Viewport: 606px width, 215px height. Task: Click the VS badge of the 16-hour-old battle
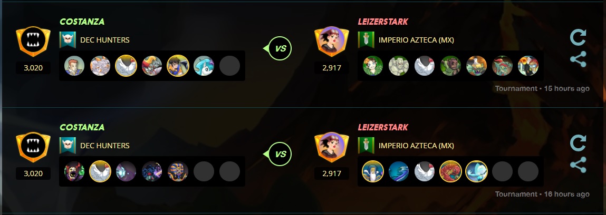click(280, 154)
